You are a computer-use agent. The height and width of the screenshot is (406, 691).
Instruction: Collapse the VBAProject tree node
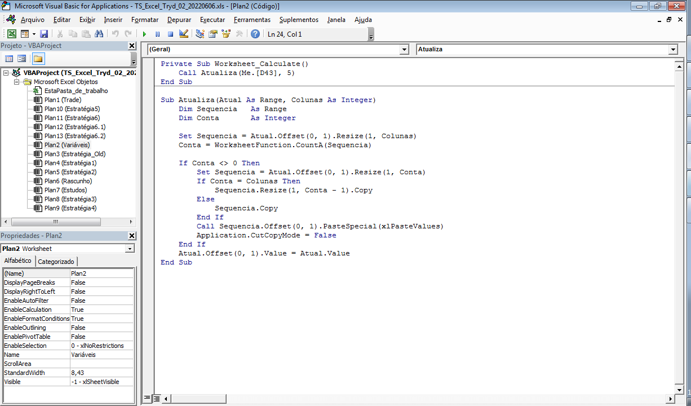click(x=6, y=73)
